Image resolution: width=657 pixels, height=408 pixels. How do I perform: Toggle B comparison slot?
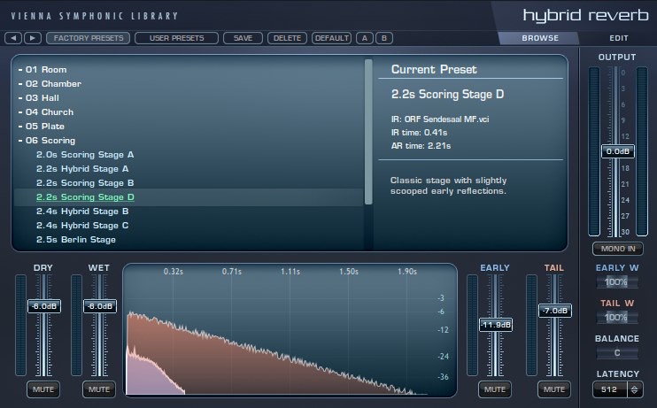383,38
